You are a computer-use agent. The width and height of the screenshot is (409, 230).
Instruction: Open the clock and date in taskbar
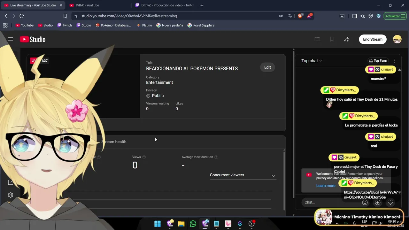pyautogui.click(x=396, y=223)
